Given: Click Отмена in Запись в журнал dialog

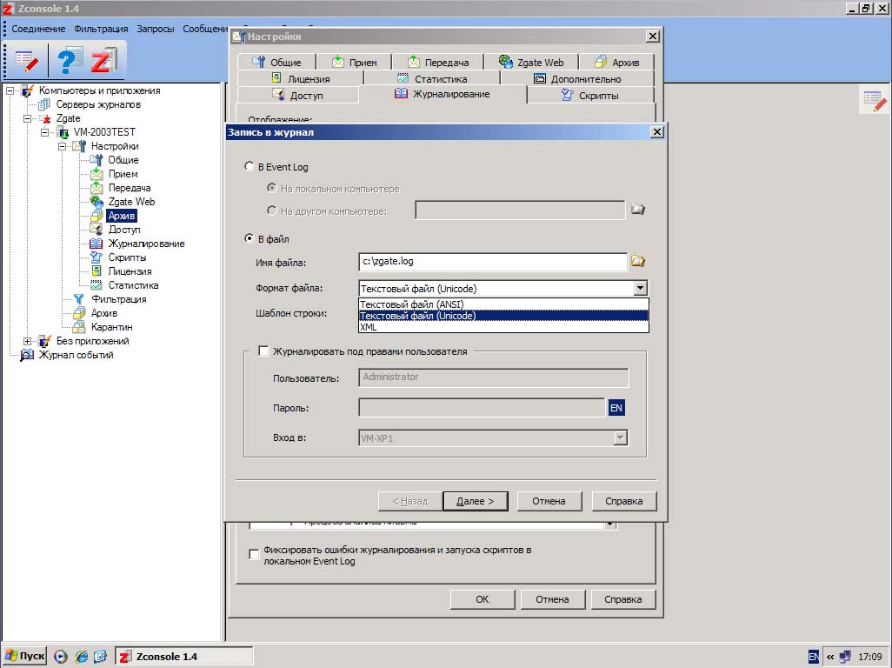Looking at the screenshot, I should pos(549,501).
